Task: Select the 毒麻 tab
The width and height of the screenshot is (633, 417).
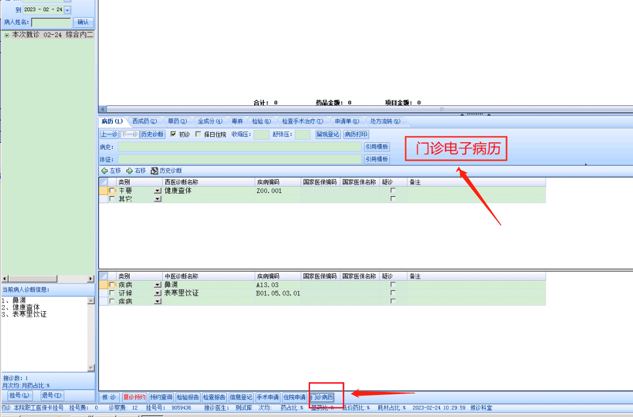Action: pos(238,121)
